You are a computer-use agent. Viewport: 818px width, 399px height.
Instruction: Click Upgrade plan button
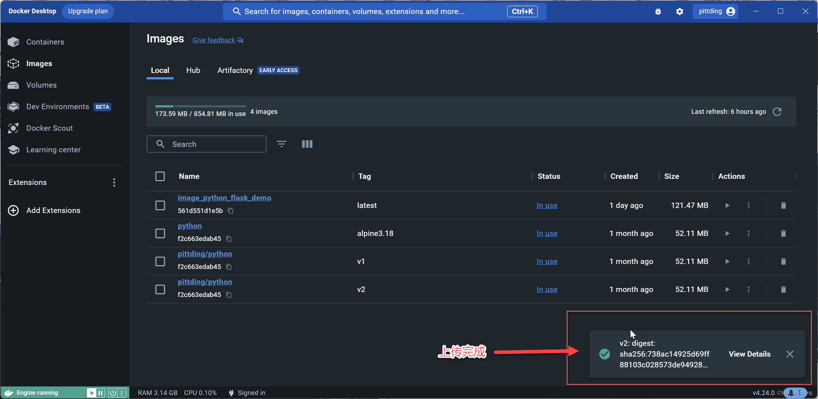tap(88, 11)
